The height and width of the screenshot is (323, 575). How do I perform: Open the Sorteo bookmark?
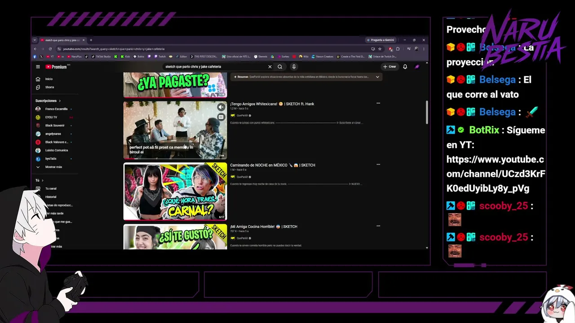(x=283, y=57)
